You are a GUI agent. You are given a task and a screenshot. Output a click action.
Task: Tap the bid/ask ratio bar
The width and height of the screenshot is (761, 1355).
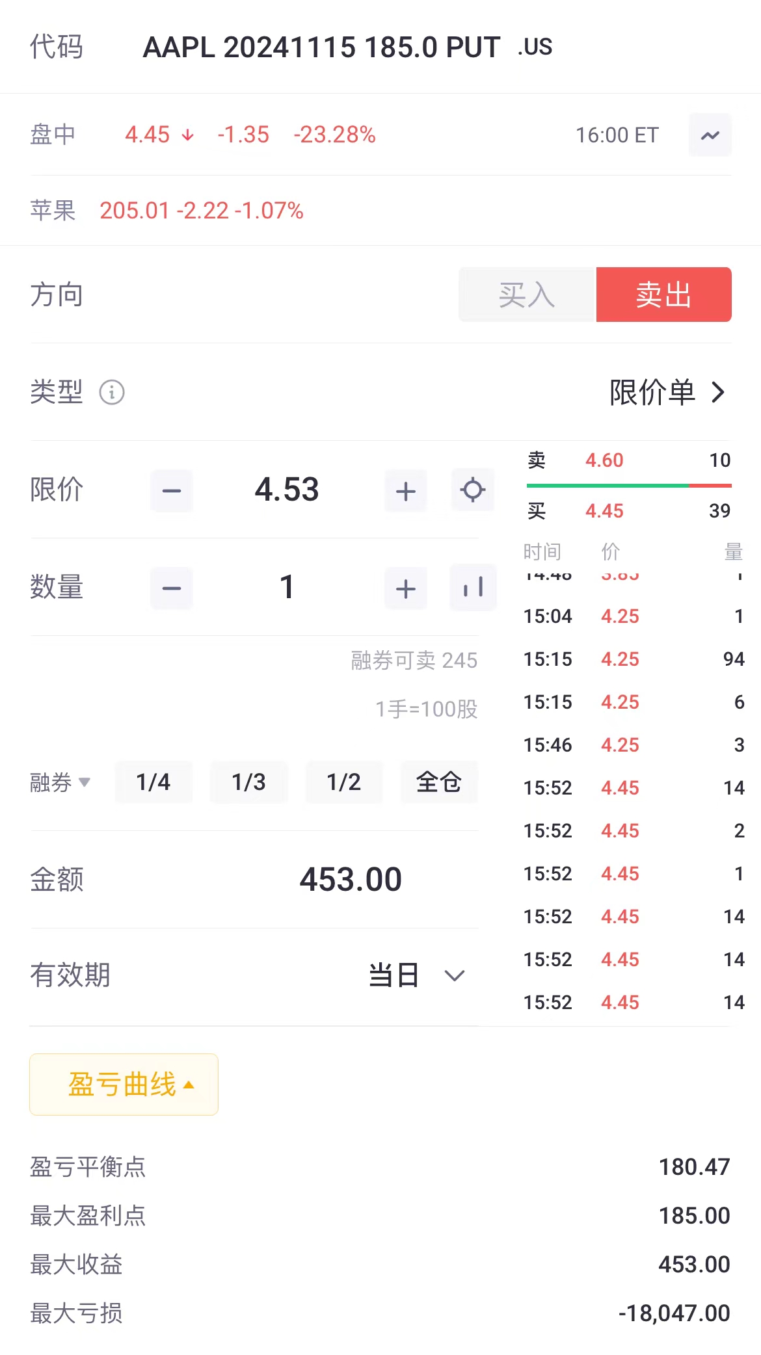tap(629, 486)
